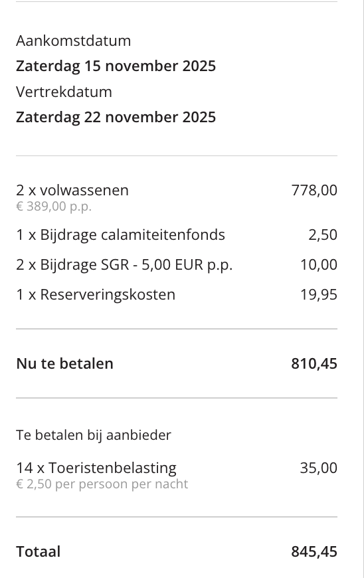Click the € 389,00 p.p. price note
364x578 pixels.
pos(54,206)
